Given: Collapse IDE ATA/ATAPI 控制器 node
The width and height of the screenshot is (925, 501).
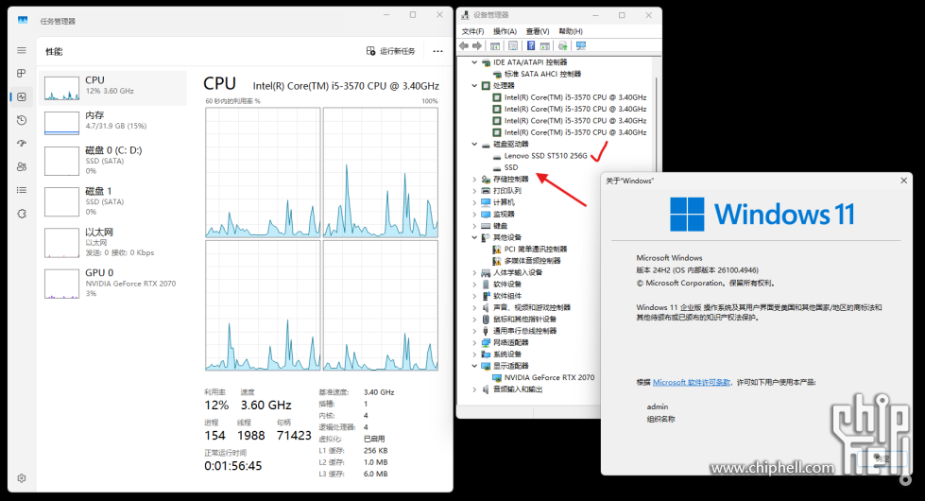Looking at the screenshot, I should 474,62.
